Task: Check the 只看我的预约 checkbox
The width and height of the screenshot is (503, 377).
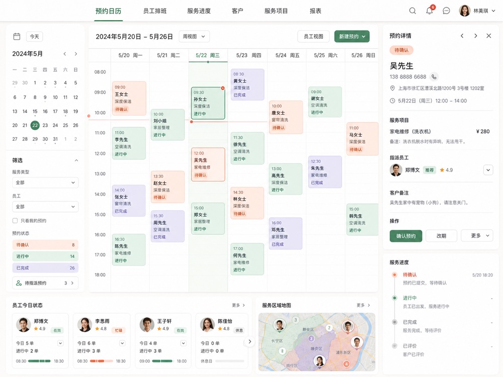Action: click(x=15, y=221)
